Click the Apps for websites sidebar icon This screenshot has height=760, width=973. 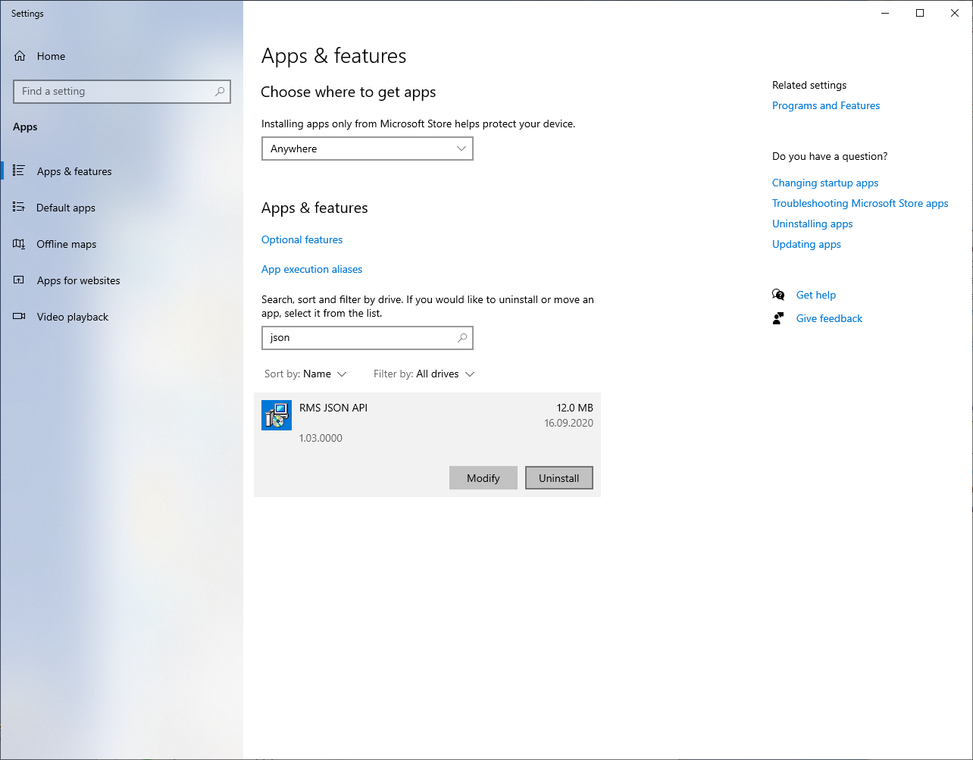[20, 280]
